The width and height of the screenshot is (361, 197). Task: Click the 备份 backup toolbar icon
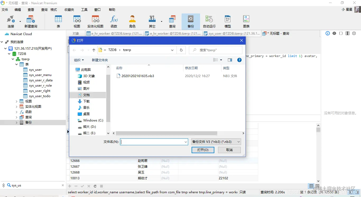(191, 22)
